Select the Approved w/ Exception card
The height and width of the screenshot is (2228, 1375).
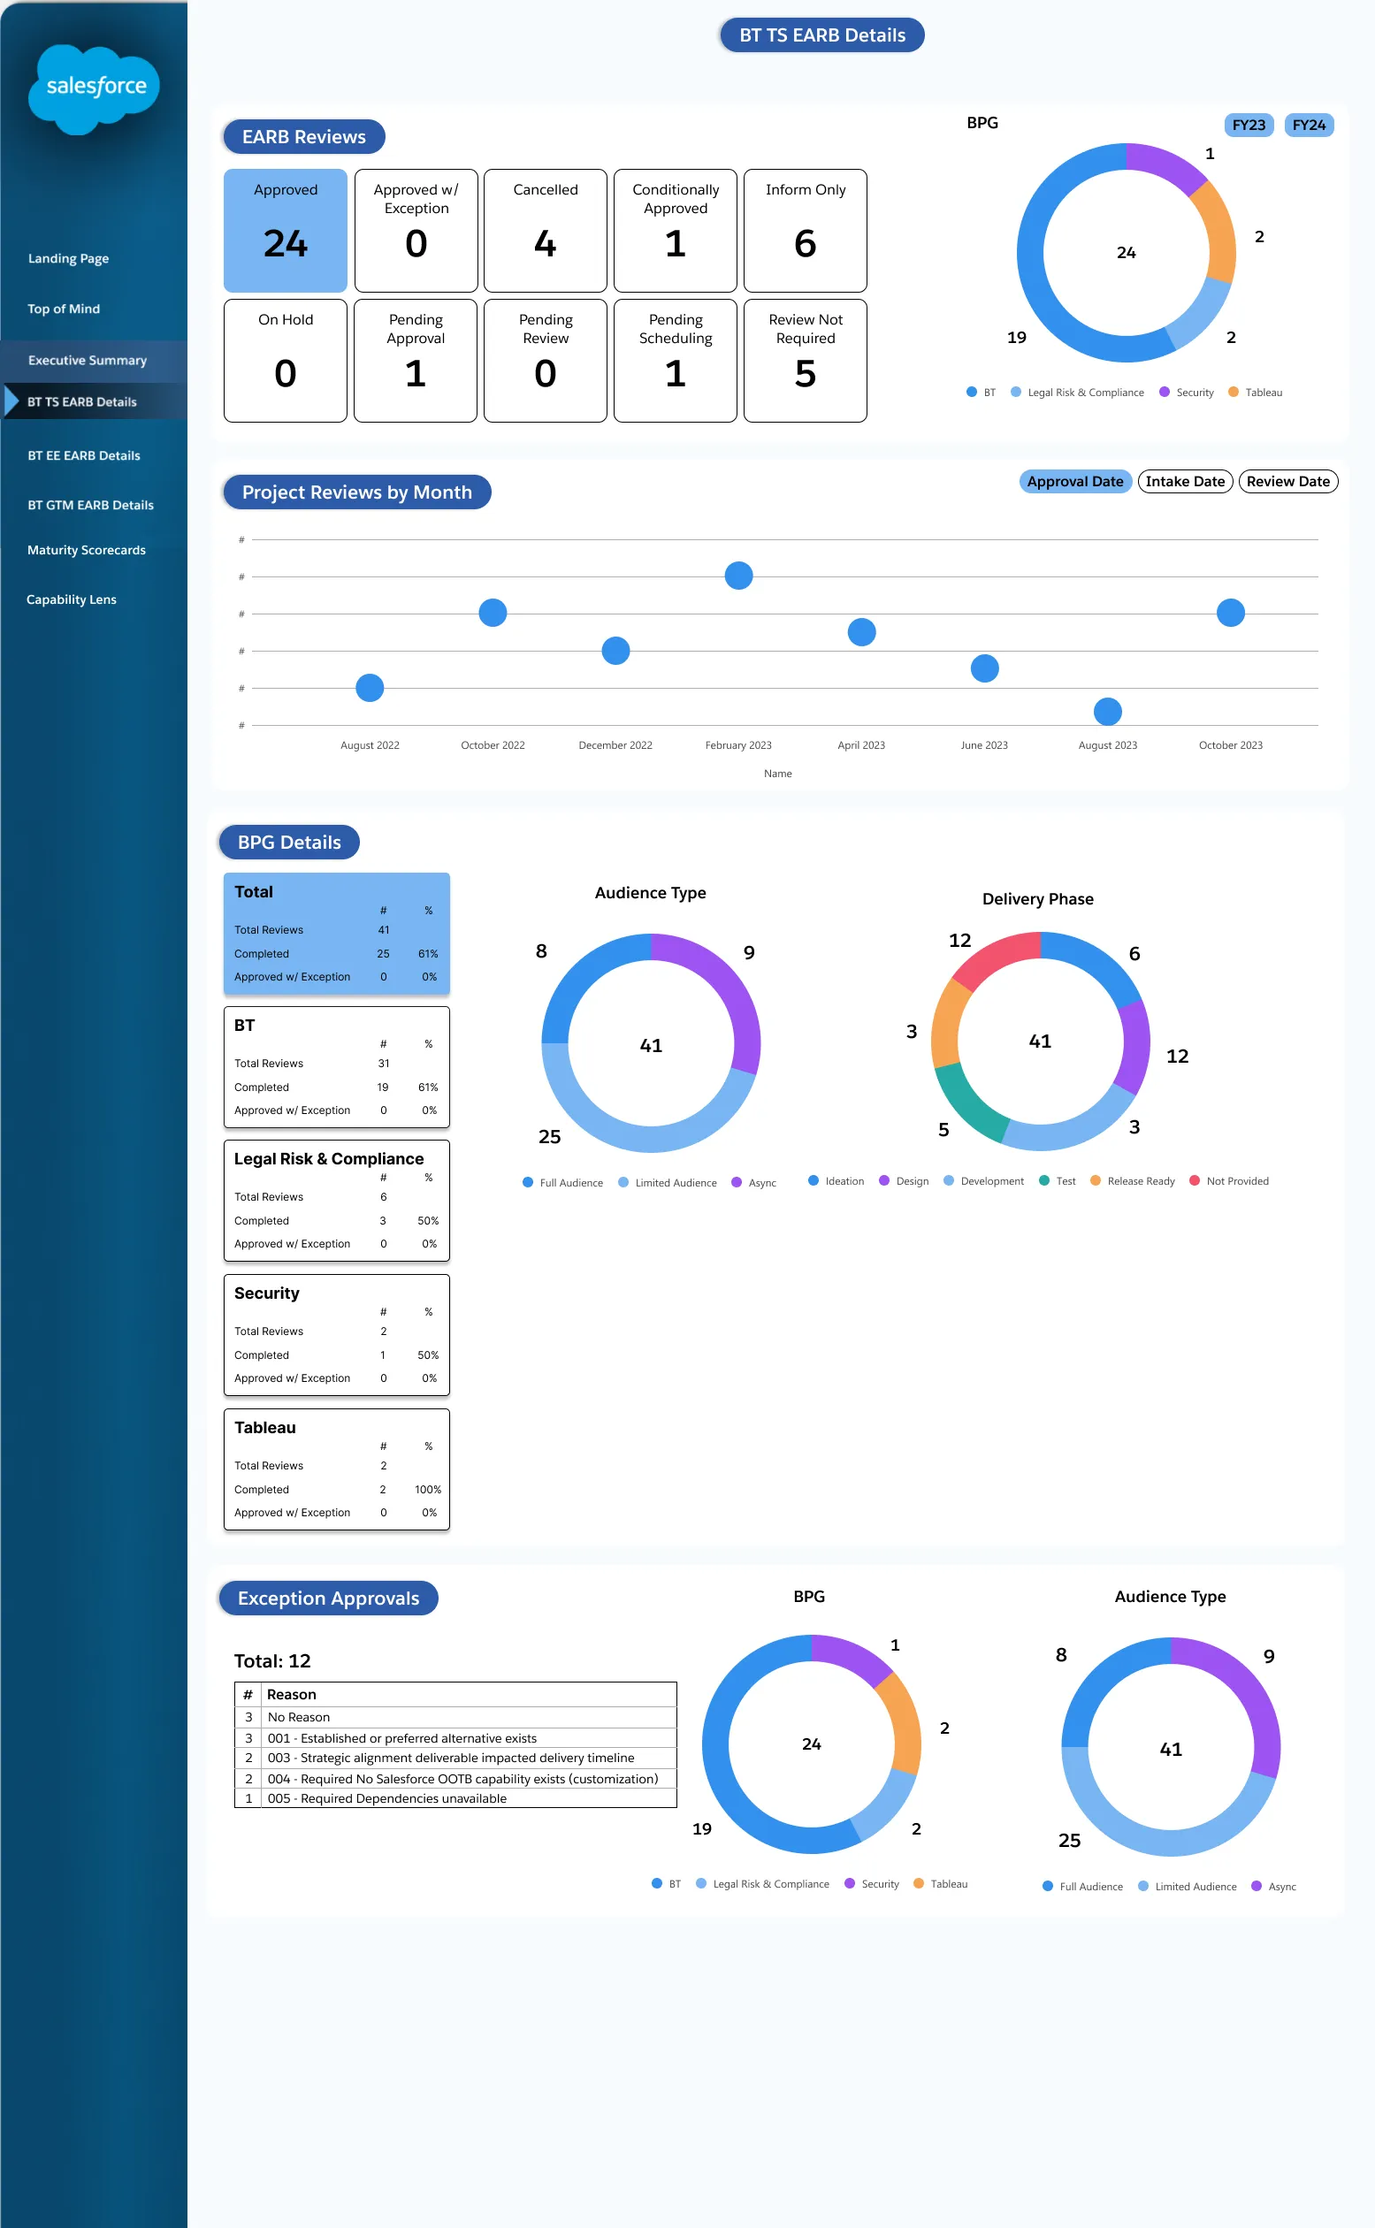coord(416,230)
